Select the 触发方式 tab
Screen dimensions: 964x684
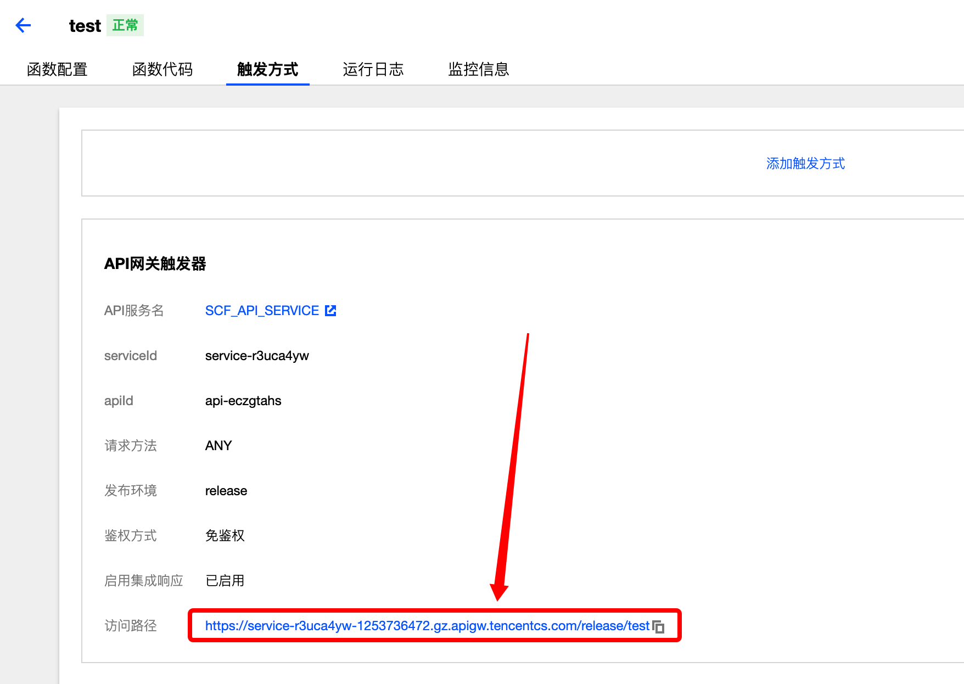tap(268, 69)
